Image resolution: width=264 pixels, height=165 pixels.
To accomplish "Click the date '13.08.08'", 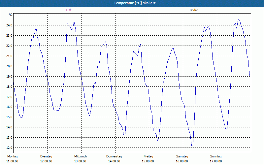I will (x=80, y=161).
